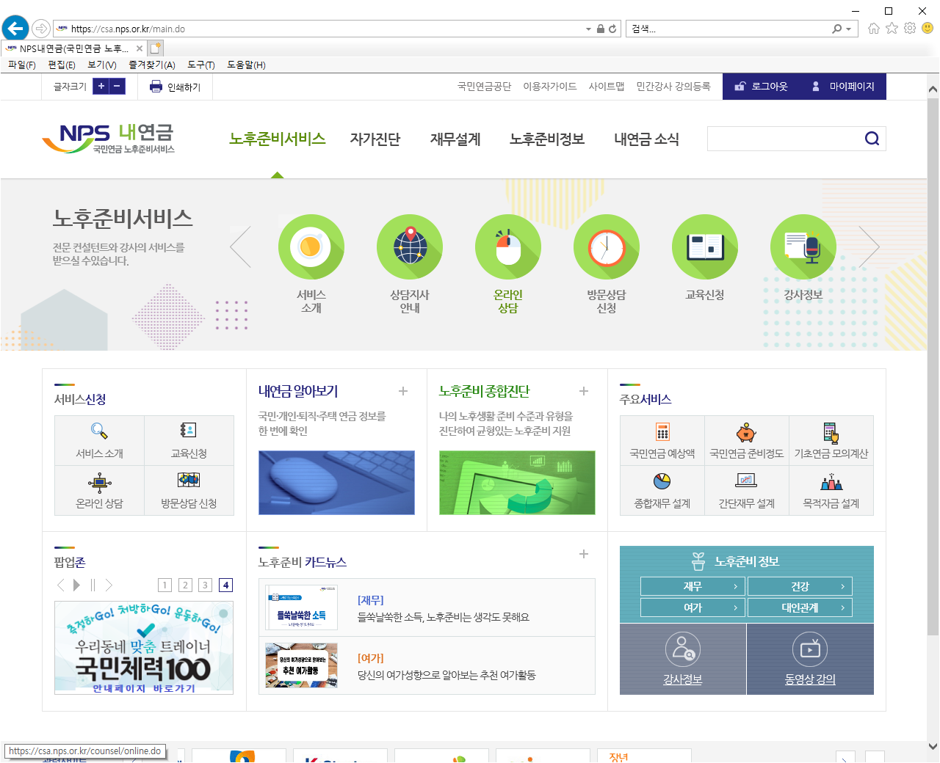
Task: Open 대인관계 category in 노후준비 정보
Action: tap(800, 607)
